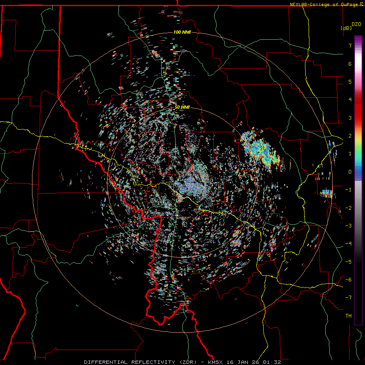Click the 6 value on color scale
This screenshot has width=365, height=365.
coord(350,64)
